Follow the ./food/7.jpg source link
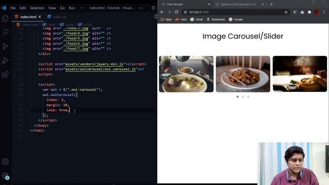Screen dimensions: 329x185 pos(76,49)
